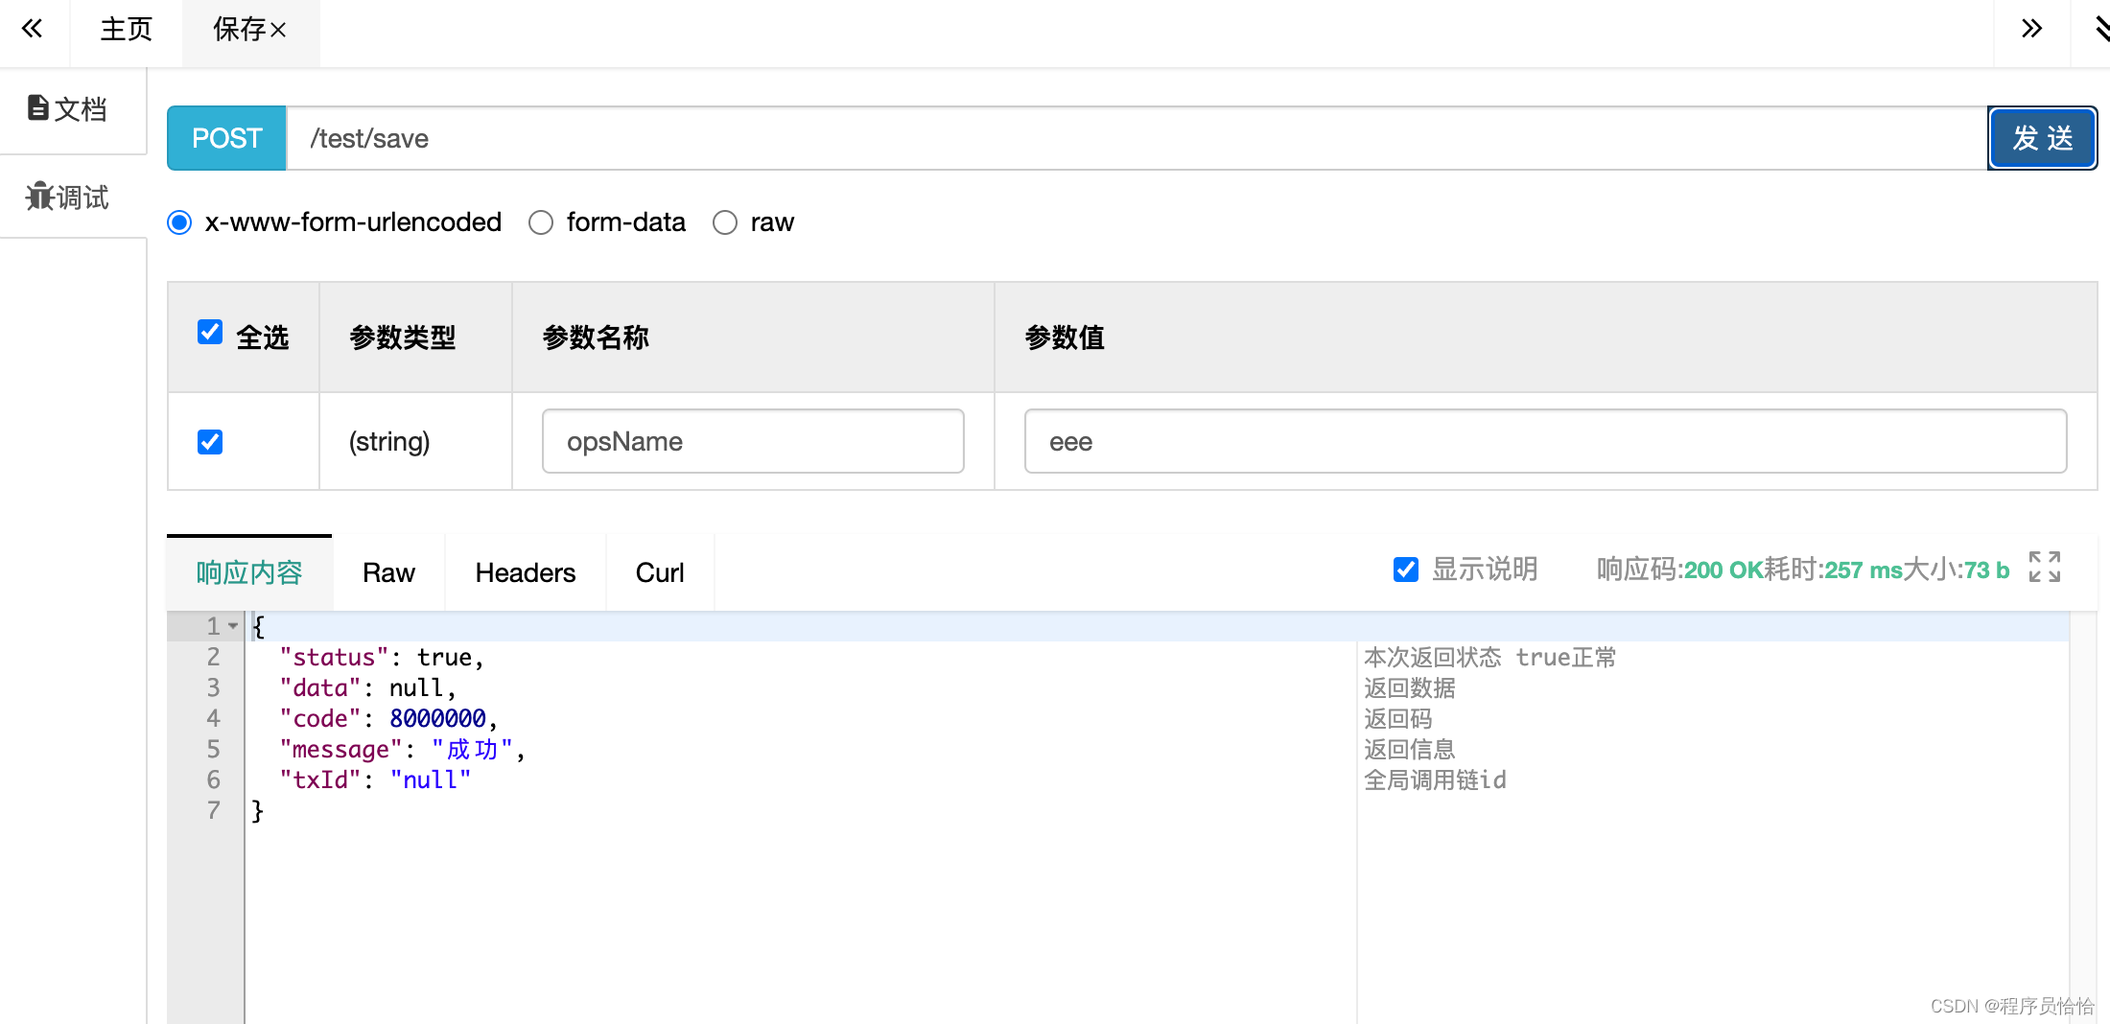The image size is (2110, 1024).
Task: Toggle the 全选 select-all checkbox
Action: (210, 332)
